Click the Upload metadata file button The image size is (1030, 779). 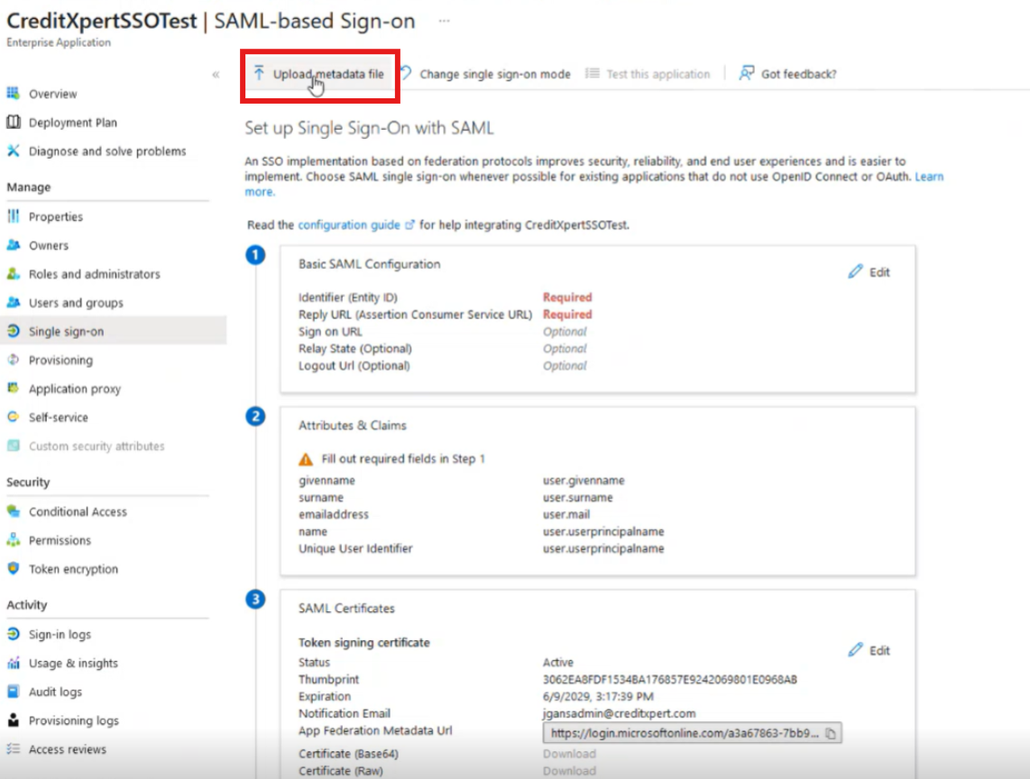(320, 74)
